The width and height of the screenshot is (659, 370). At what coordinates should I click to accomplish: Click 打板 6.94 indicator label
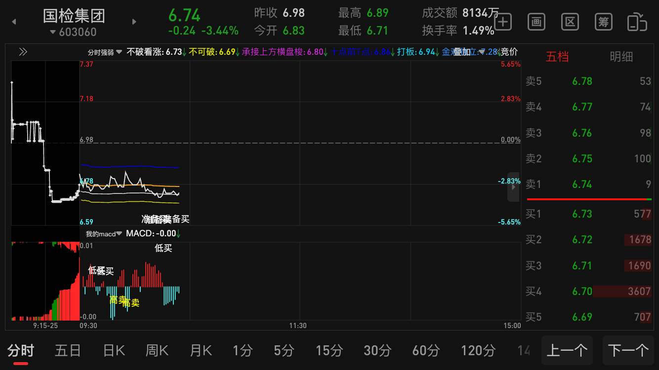pyautogui.click(x=418, y=52)
